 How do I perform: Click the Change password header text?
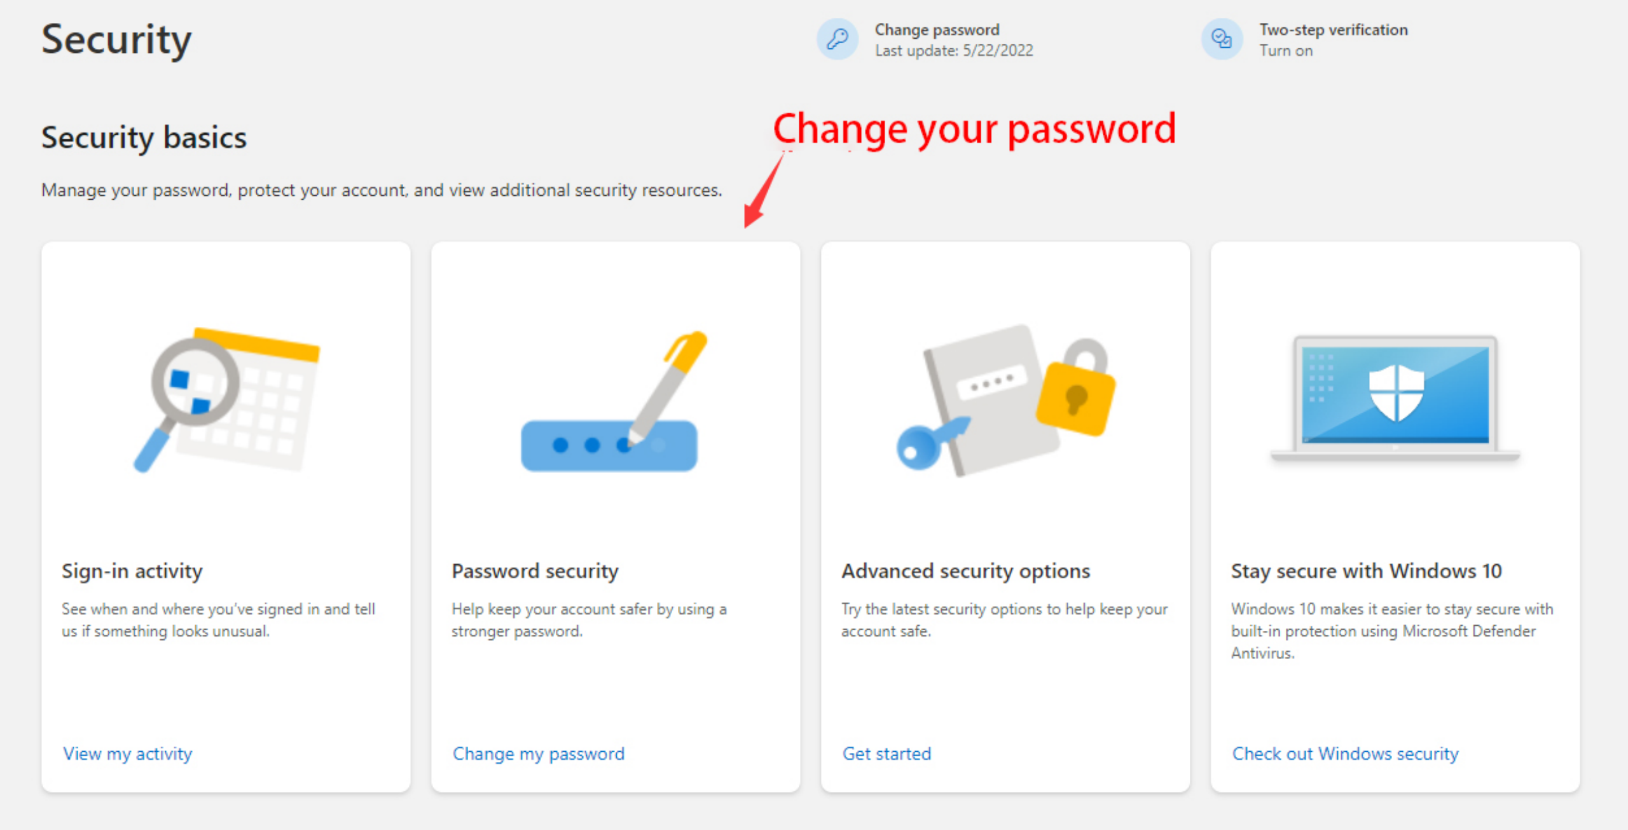pos(937,30)
